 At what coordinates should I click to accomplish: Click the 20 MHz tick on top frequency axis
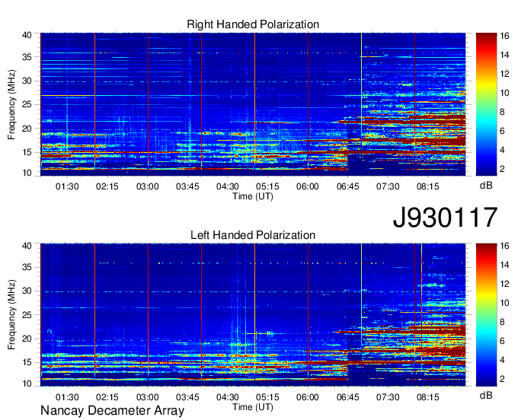pos(27,129)
